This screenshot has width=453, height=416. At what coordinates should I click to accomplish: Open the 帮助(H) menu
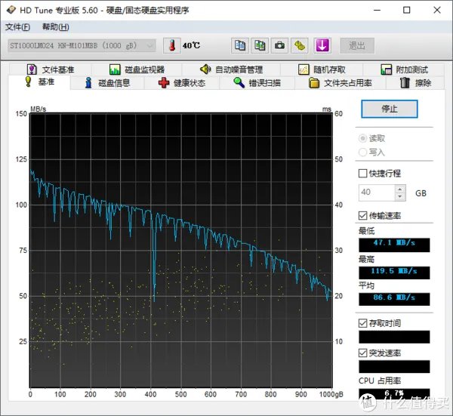pos(55,27)
